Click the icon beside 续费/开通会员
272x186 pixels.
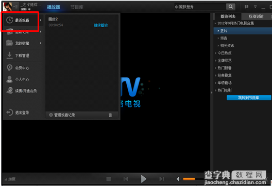pyautogui.click(x=10, y=90)
